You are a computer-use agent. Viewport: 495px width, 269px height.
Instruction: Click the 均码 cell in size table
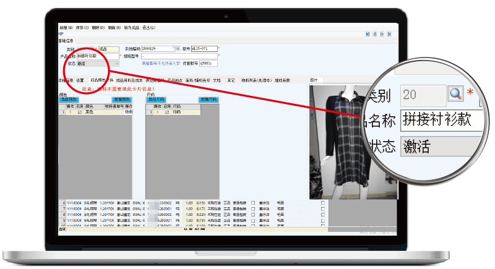(x=186, y=112)
